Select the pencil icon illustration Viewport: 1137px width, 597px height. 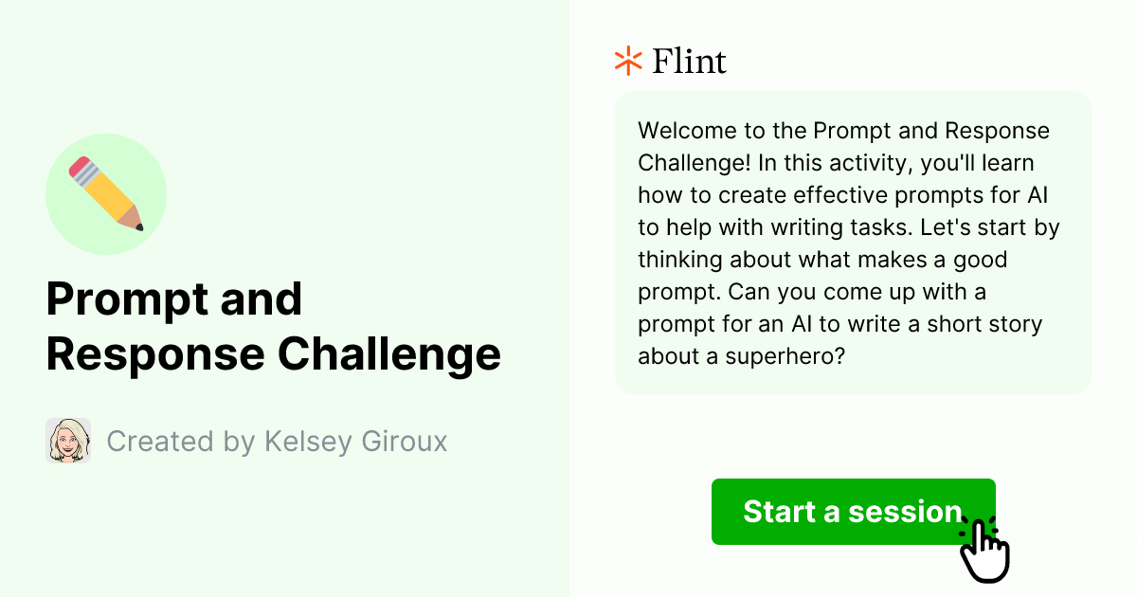click(106, 193)
